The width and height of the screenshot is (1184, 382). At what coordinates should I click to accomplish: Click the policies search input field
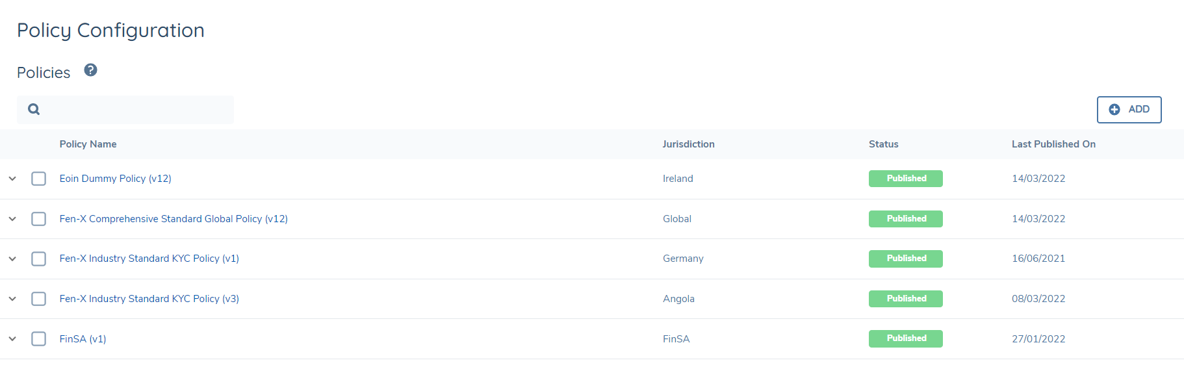point(136,110)
